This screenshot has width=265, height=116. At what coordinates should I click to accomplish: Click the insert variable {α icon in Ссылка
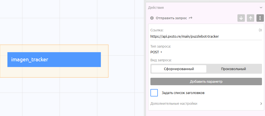click(260, 30)
